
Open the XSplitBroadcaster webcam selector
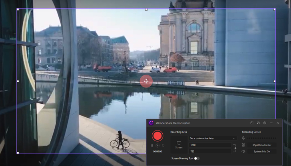click(x=262, y=145)
